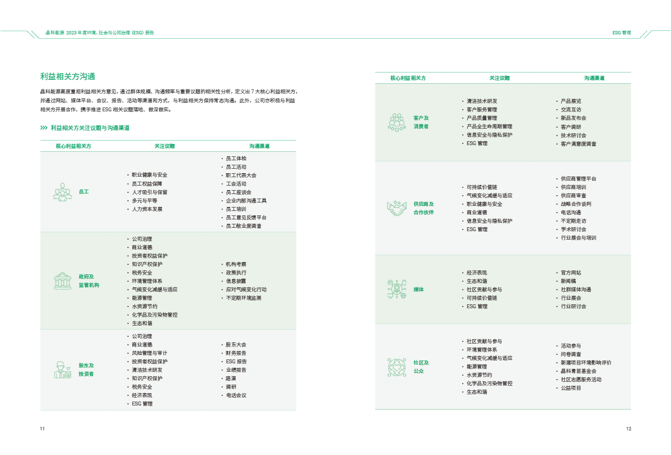Screen dimensions: 671x455
Task: Click the 员工 (employee) group icon
Action: click(62, 192)
